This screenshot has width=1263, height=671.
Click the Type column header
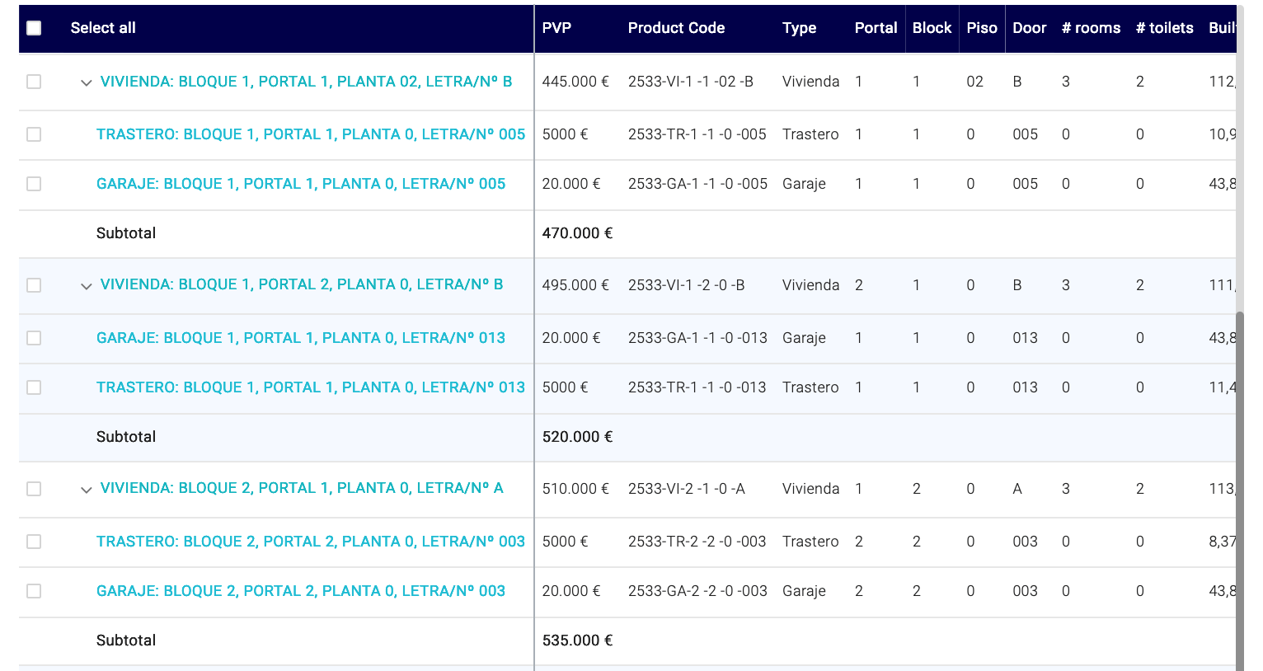tap(799, 28)
